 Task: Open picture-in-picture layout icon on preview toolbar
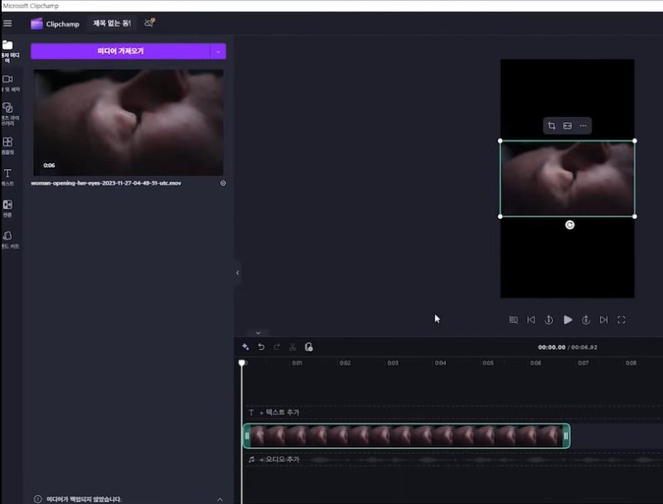[x=567, y=125]
